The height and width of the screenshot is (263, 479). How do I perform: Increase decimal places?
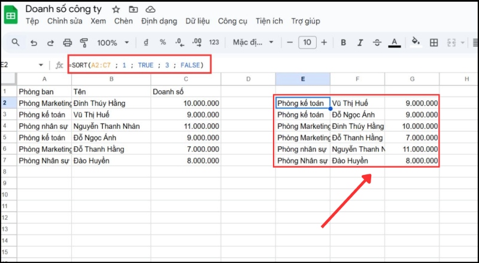[197, 43]
